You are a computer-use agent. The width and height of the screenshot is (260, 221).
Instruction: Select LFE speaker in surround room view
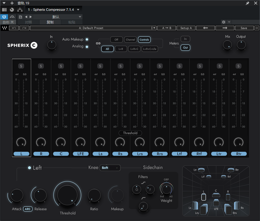coord(216,203)
